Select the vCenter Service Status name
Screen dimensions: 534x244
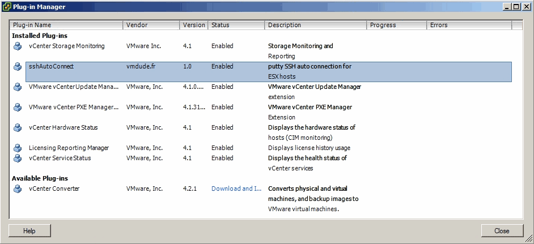(60, 159)
